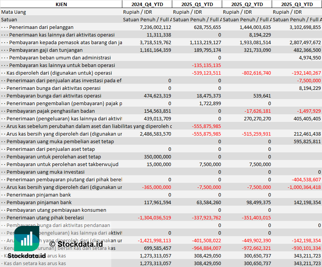Select negative value -1,000,364,418

click(304, 187)
